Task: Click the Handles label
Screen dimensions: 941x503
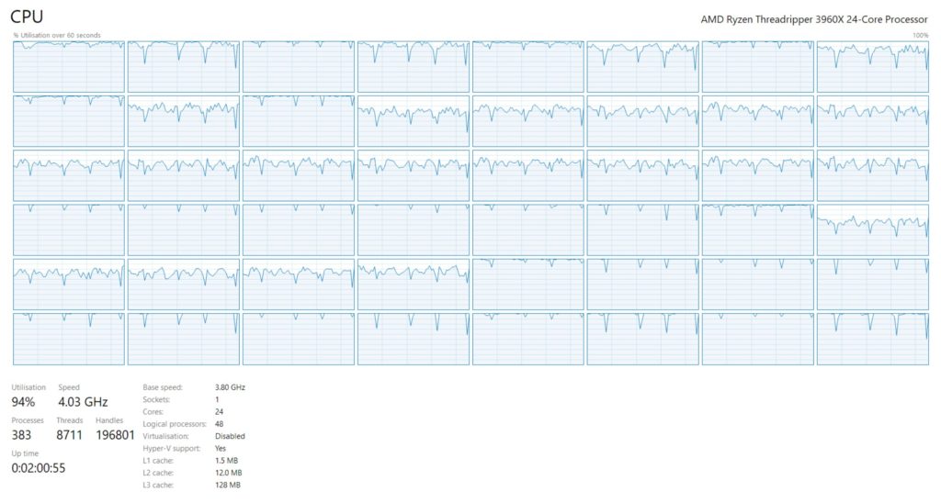Action: point(109,420)
